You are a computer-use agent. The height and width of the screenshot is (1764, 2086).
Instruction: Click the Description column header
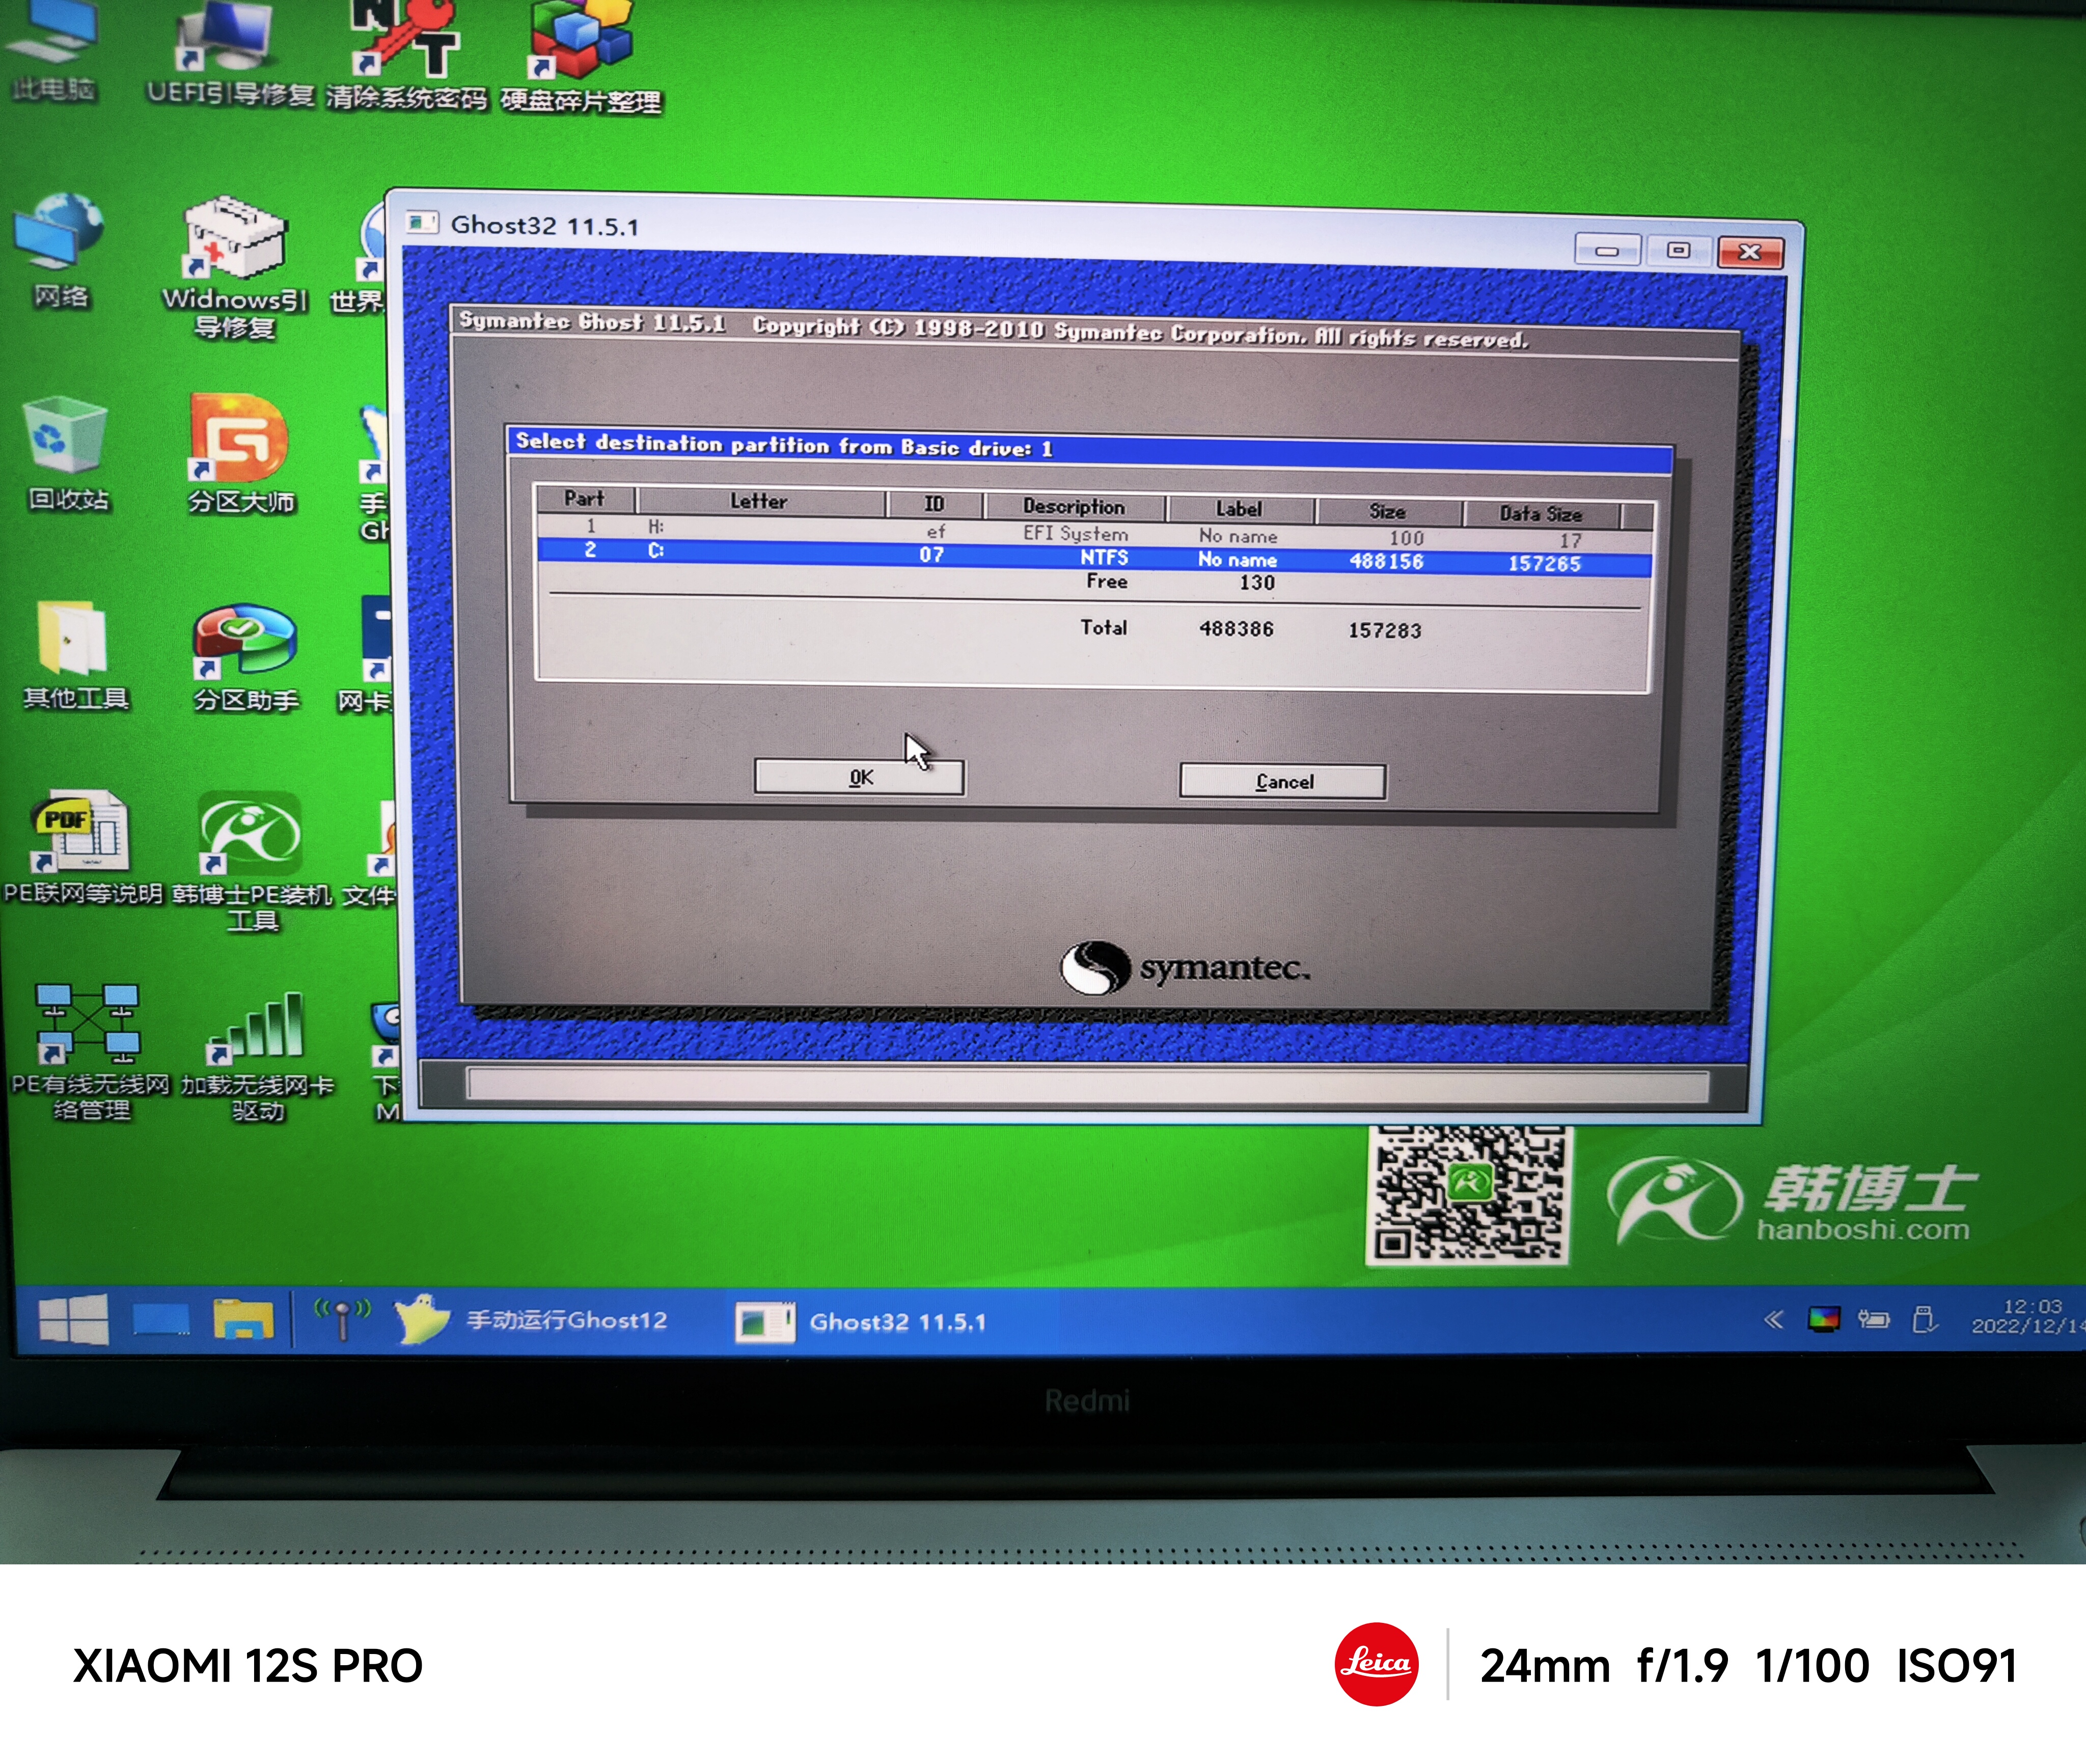(1073, 507)
